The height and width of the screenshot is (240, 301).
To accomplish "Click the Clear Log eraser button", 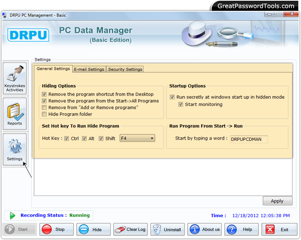I will (x=130, y=229).
